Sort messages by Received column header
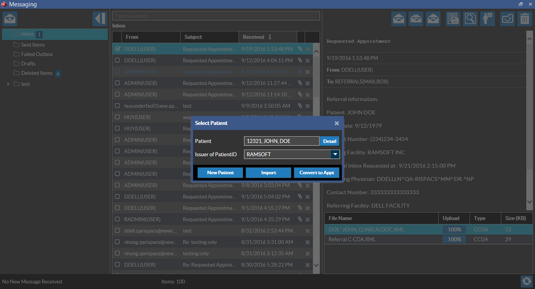Screen dimensions: 535x289 257,37
